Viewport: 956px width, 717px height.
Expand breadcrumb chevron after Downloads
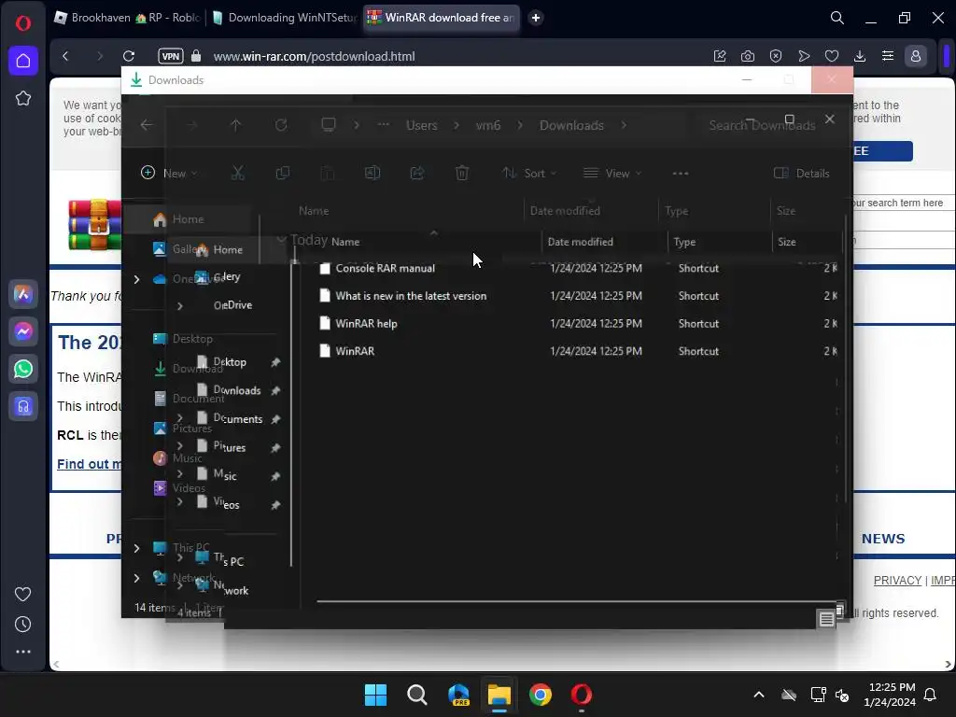pyautogui.click(x=624, y=125)
